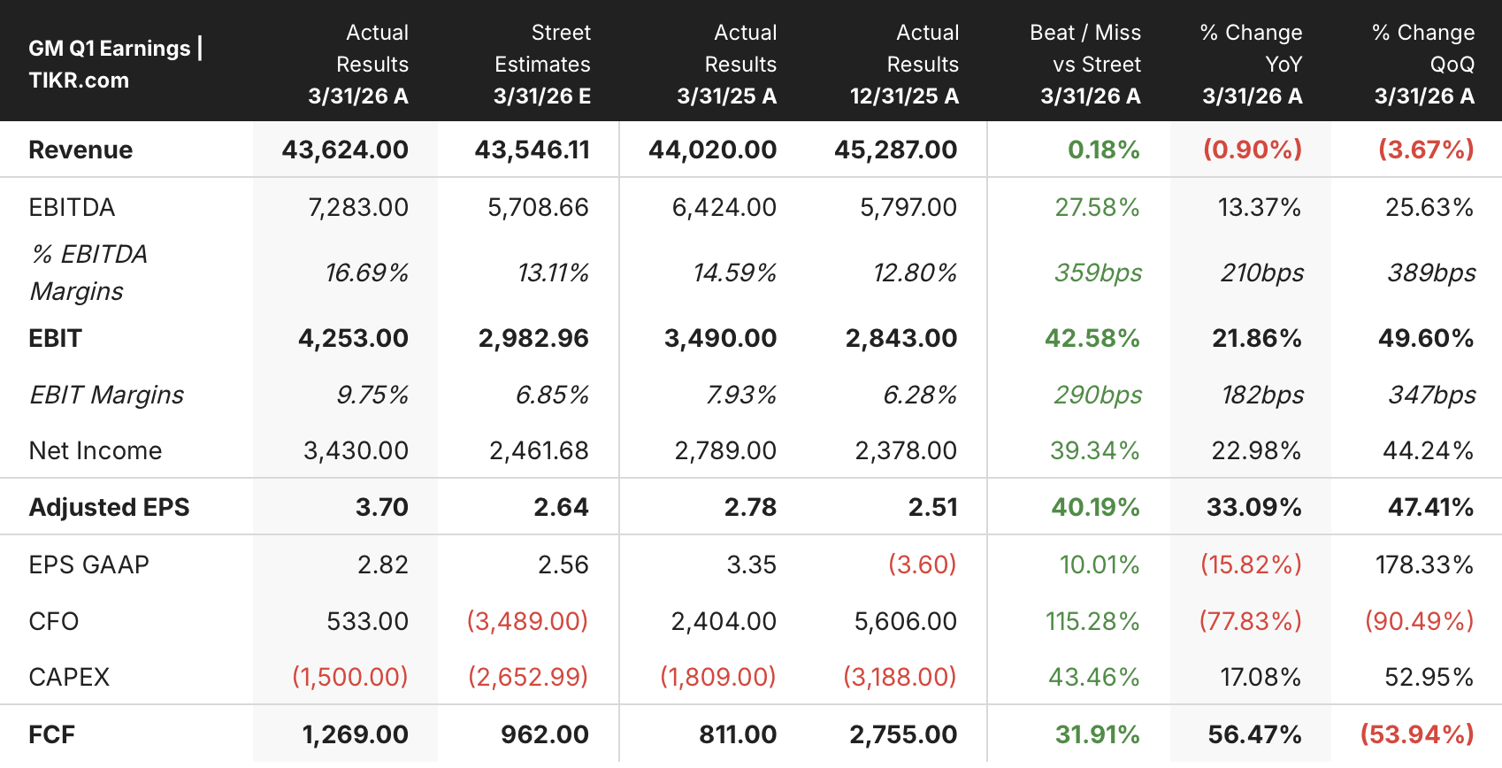
Task: Click the revenue YoY change (0.90%)
Action: [x=1253, y=150]
